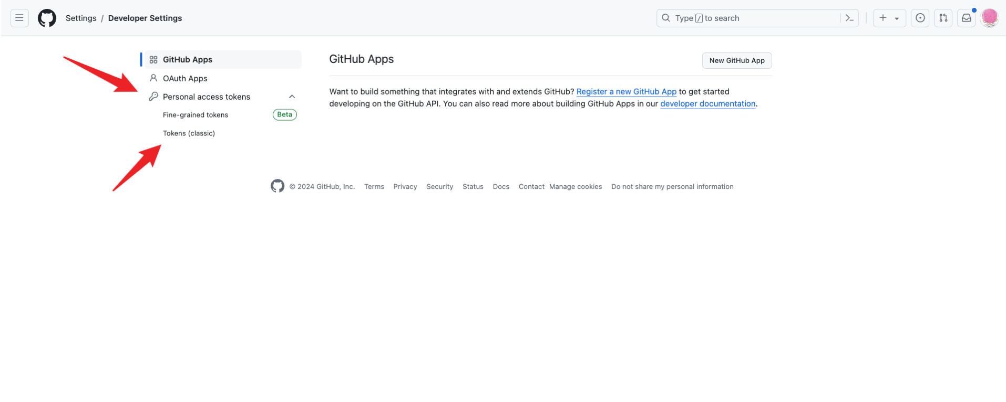This screenshot has height=402, width=1006.
Task: Click the Developer Settings breadcrumb
Action: (x=145, y=18)
